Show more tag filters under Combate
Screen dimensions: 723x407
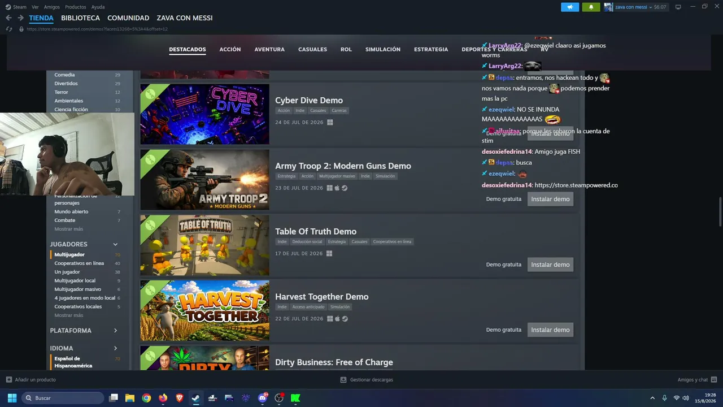point(68,229)
